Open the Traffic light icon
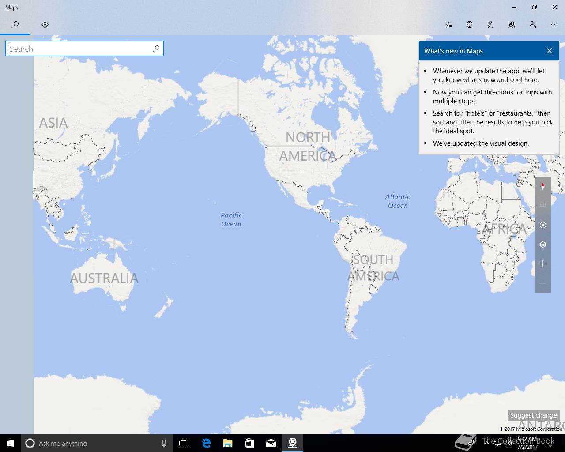The width and height of the screenshot is (565, 452). 470,25
